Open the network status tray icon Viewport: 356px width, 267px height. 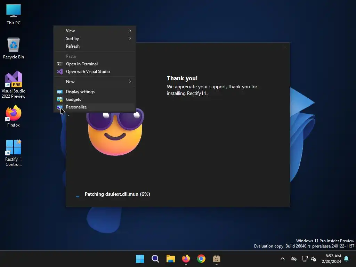305,259
